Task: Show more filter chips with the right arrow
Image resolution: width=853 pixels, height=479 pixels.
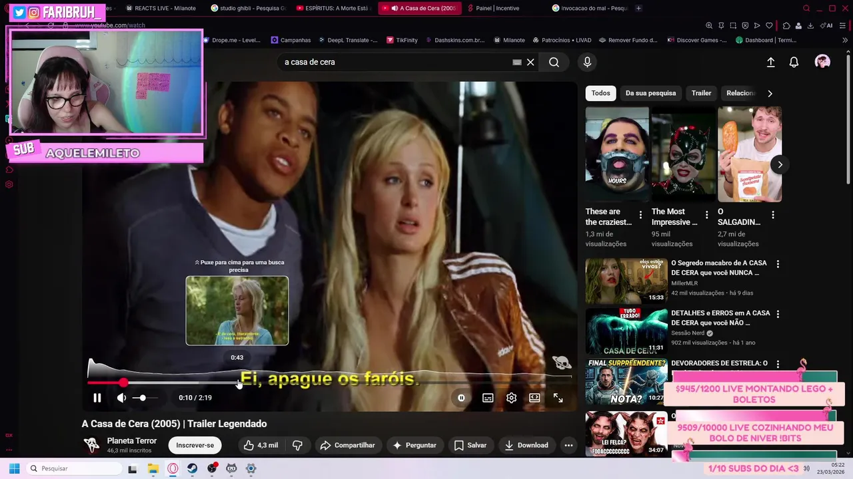Action: 770,93
